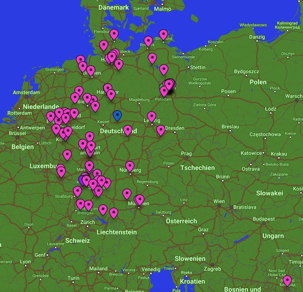Select the Turin label
The image size is (303, 292).
tap(73, 278)
